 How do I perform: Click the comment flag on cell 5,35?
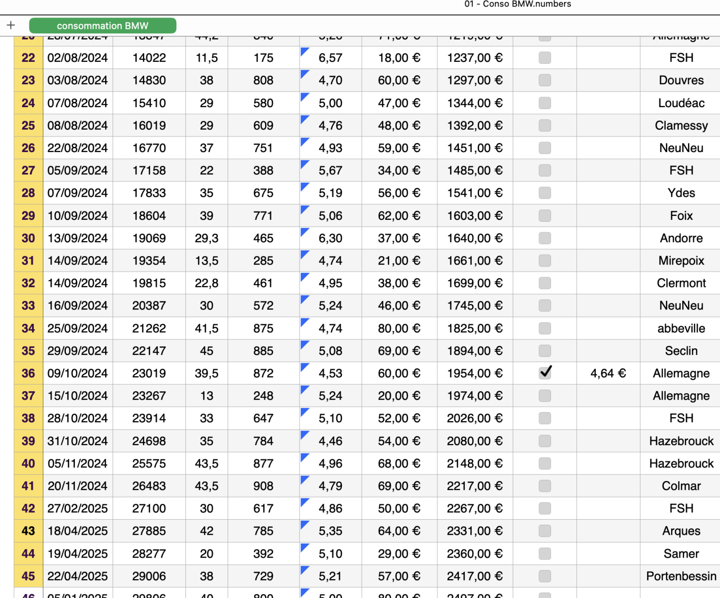pos(304,524)
